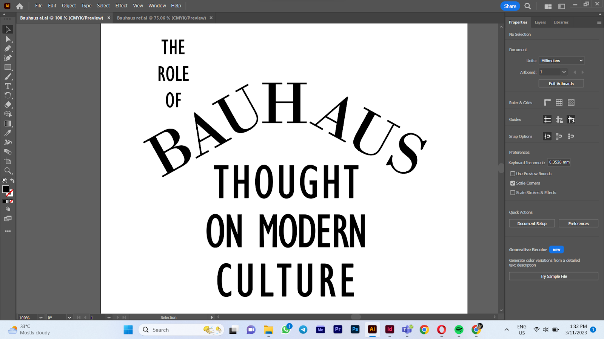
Task: Open artboard navigation dropdown in status bar
Action: [x=109, y=318]
